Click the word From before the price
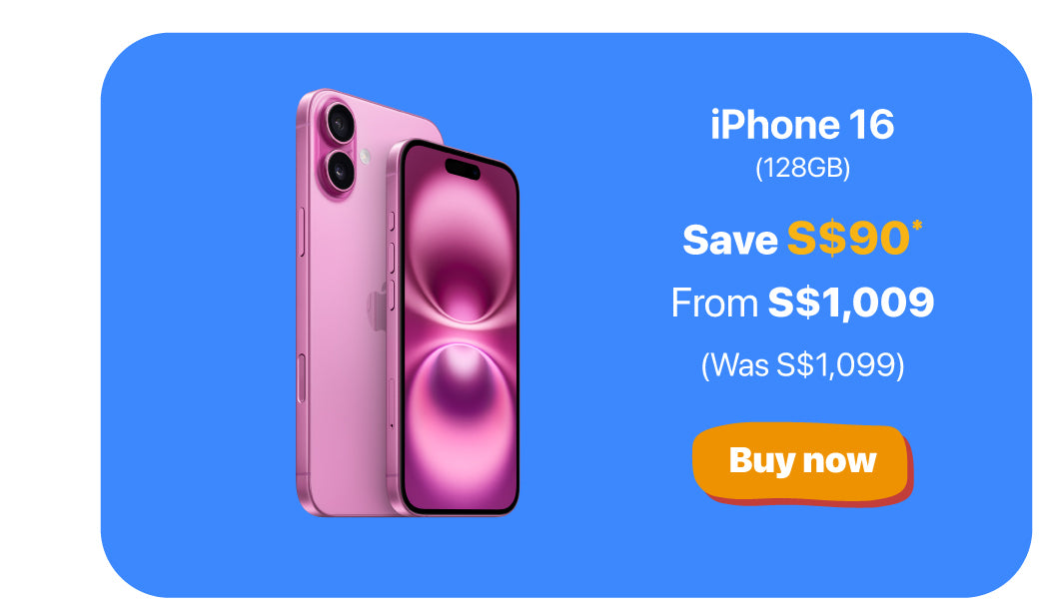 pos(714,303)
